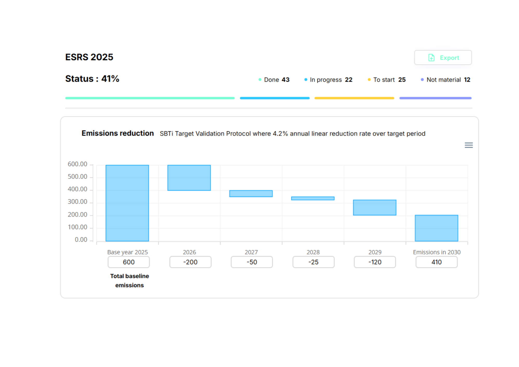Click the Export button
The height and width of the screenshot is (367, 519).
click(443, 58)
